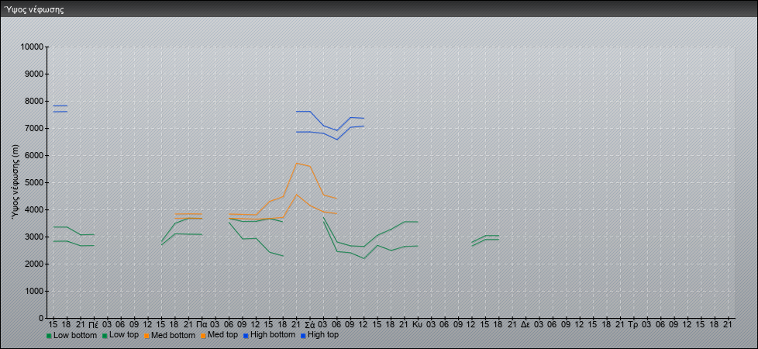
Task: Click the 10000 y-axis label
Action: click(x=32, y=47)
